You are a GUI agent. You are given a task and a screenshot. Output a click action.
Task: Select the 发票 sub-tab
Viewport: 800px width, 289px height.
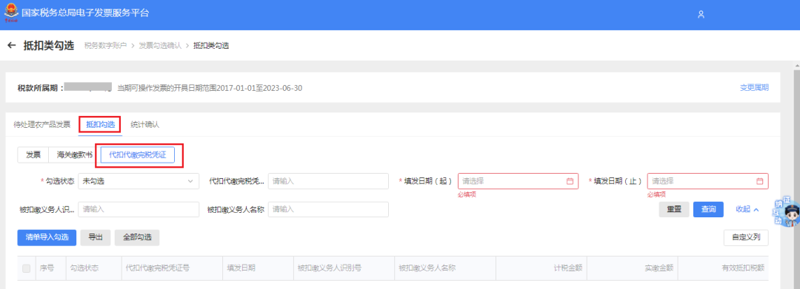coord(33,154)
